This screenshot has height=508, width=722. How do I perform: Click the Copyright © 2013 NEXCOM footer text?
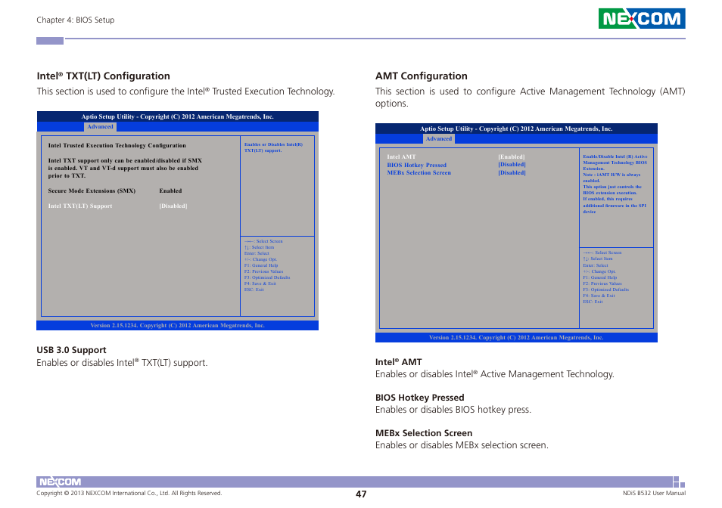pyautogui.click(x=129, y=494)
